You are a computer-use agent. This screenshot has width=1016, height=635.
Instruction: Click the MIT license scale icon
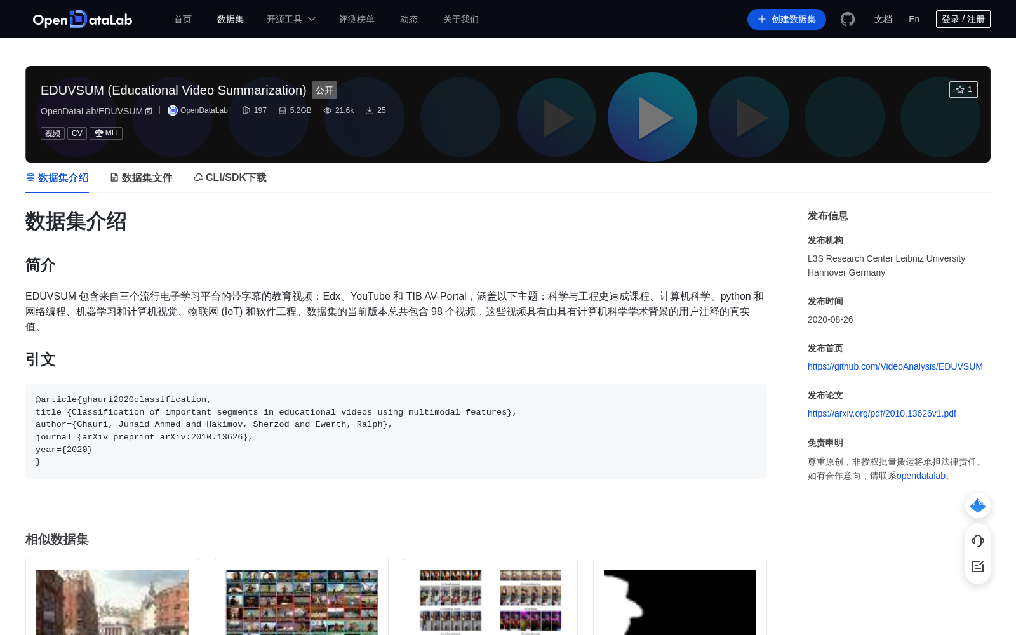98,133
